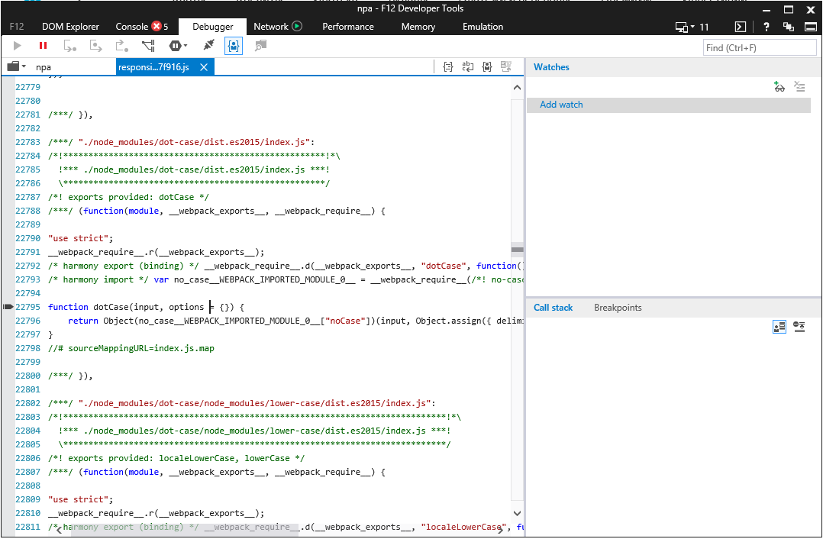823x539 pixels.
Task: Click the code editor scroll up arrow
Action: coord(517,88)
